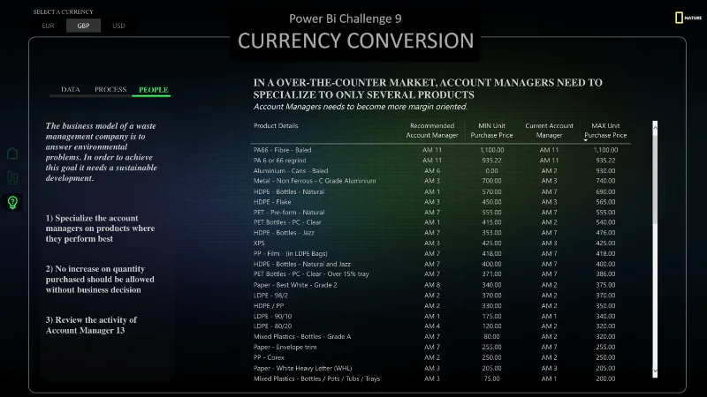The width and height of the screenshot is (707, 397).
Task: Click AM 8 recommended manager for Paper Best White
Action: tap(432, 285)
